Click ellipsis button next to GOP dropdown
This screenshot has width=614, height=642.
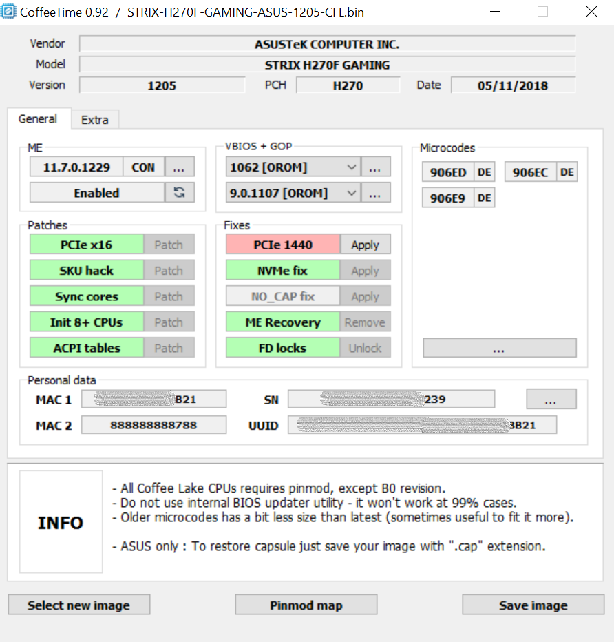376,192
